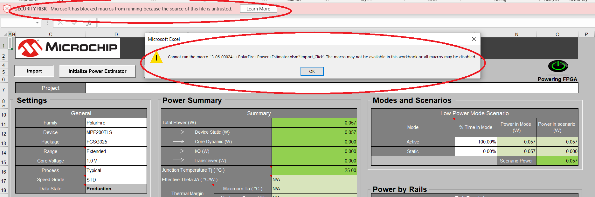The height and width of the screenshot is (197, 595).
Task: Select column N header
Action: [x=516, y=34]
